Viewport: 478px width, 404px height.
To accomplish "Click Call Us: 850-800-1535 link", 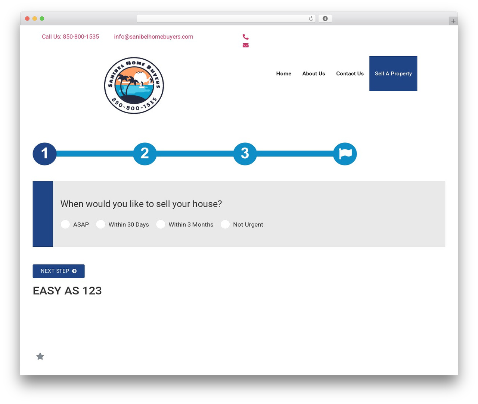I will pos(70,37).
